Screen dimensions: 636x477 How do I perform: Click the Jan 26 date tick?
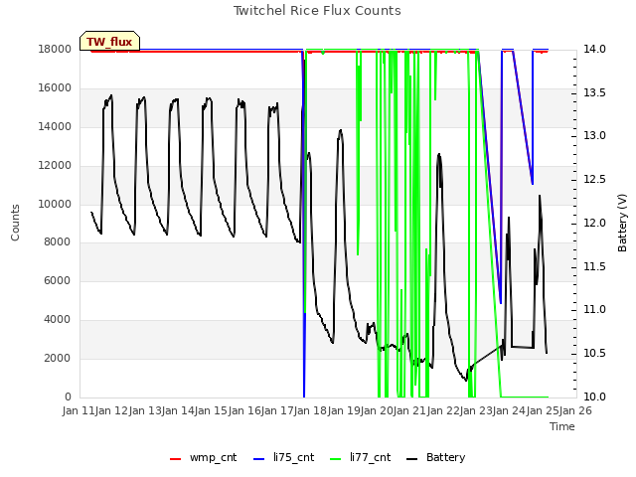click(575, 410)
